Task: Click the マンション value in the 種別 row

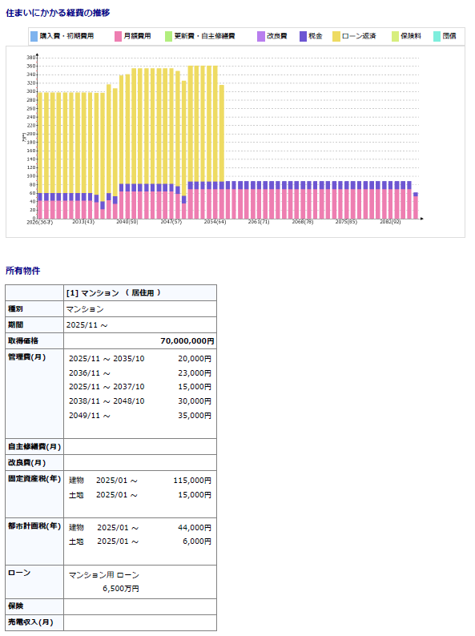Action: (x=85, y=309)
